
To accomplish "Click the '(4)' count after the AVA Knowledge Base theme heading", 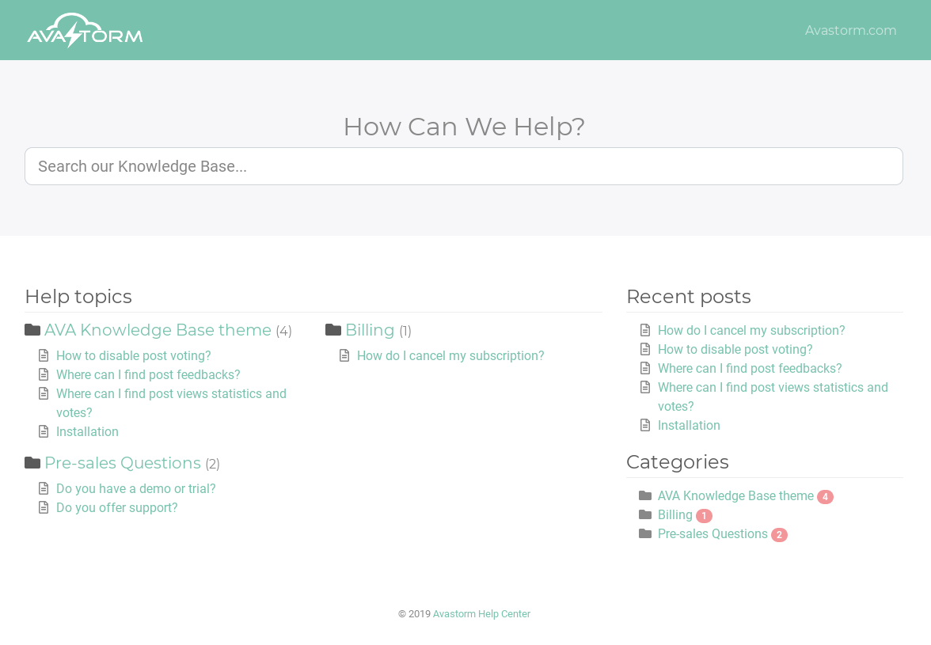I will pos(283,331).
